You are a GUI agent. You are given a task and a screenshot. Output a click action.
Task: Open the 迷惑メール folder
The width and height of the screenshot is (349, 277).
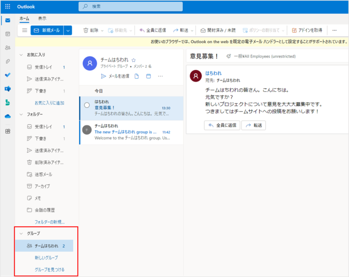point(43,174)
